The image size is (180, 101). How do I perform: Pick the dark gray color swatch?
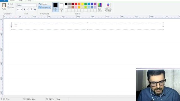(x=69, y=4)
